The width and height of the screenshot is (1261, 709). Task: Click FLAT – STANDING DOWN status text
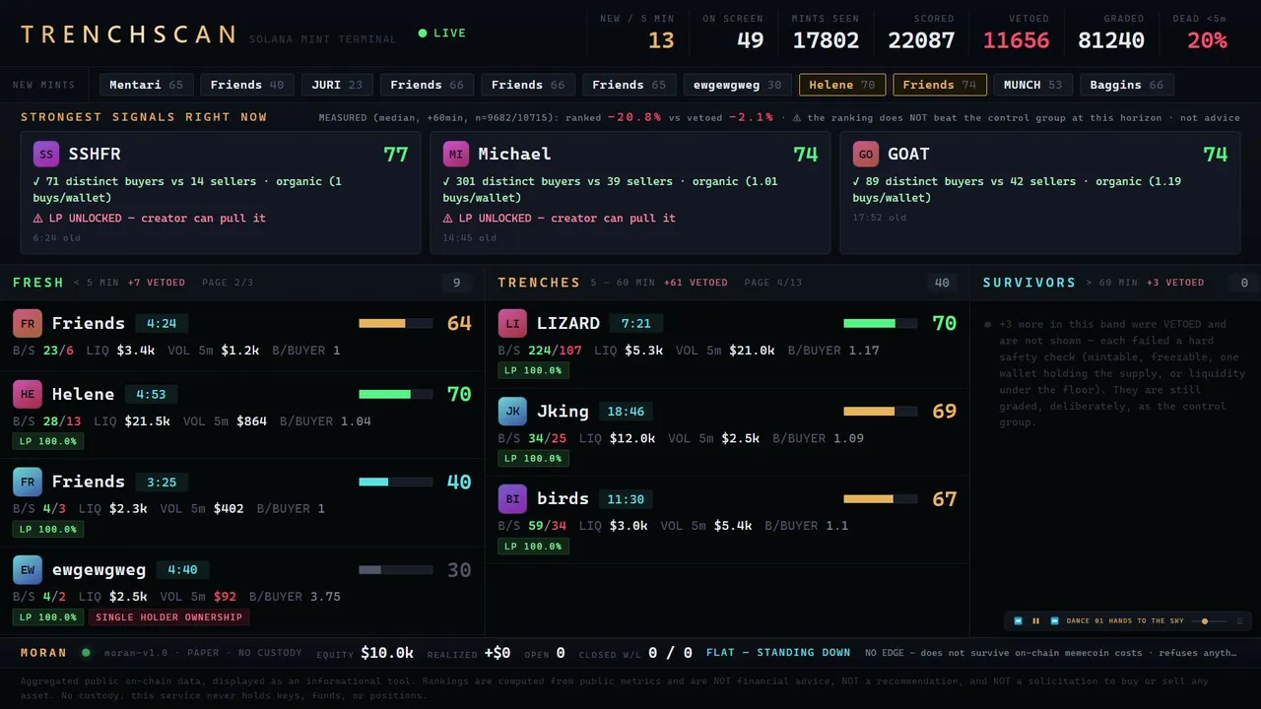[x=778, y=652]
